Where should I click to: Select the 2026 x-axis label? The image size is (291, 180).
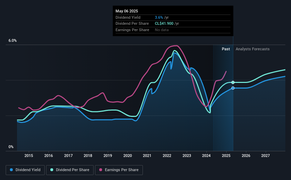(246, 156)
